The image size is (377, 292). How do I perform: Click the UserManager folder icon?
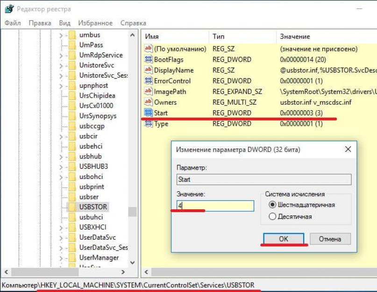[72, 257]
